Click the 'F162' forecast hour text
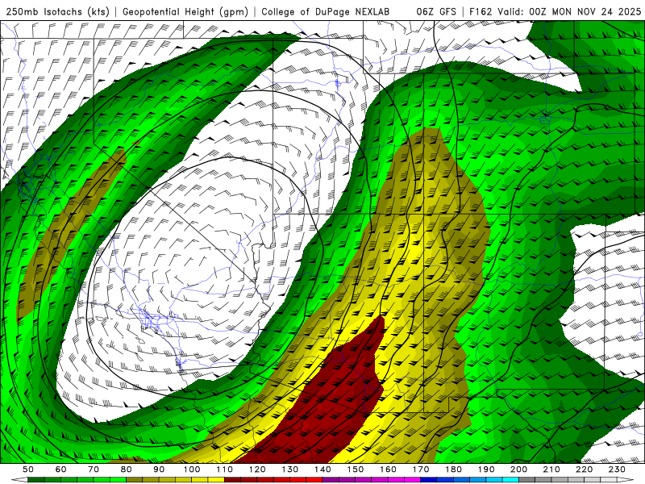Viewport: 645px width, 484px height. point(481,11)
